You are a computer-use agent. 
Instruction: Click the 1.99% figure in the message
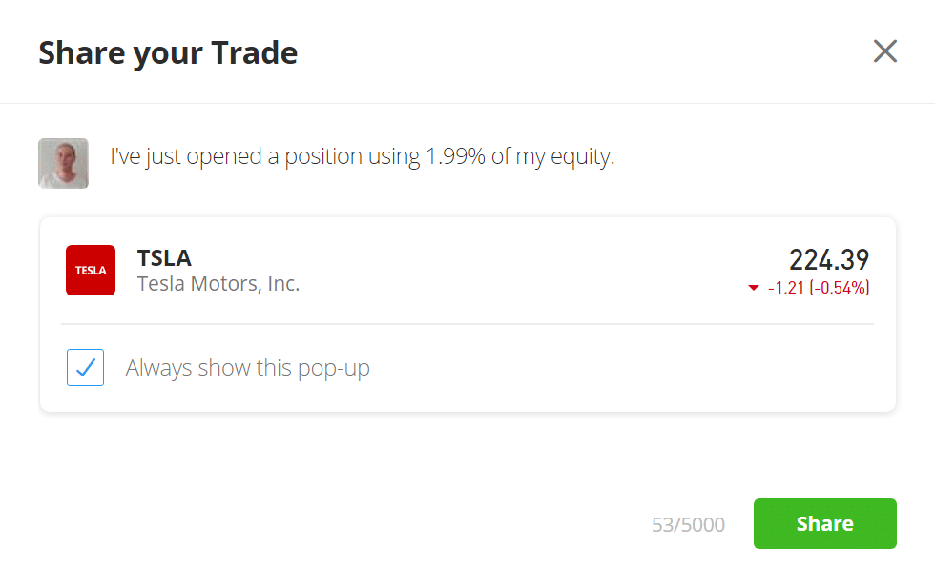456,156
